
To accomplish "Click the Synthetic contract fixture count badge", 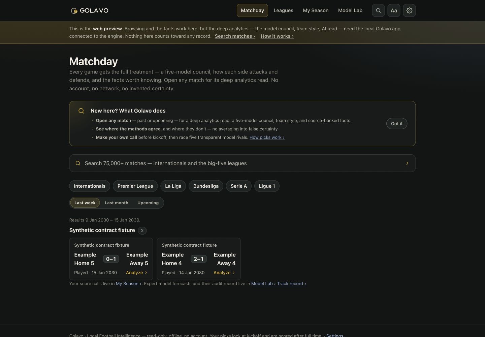I will 142,231.
